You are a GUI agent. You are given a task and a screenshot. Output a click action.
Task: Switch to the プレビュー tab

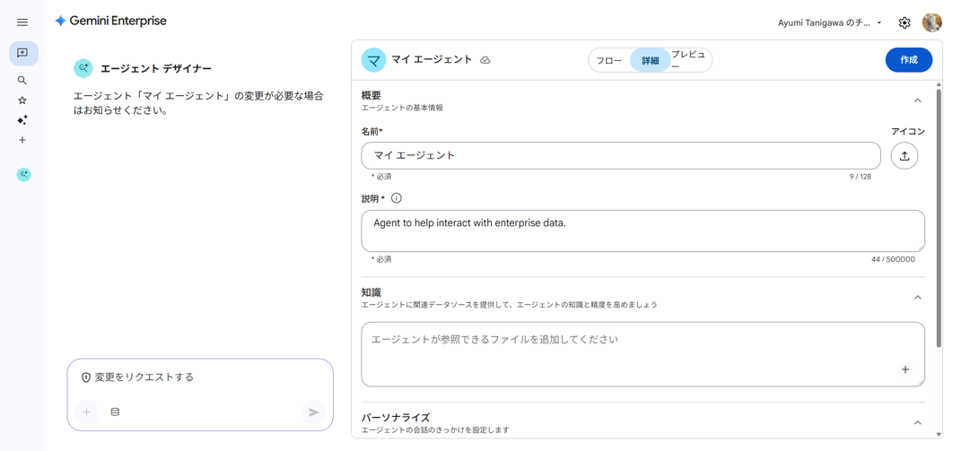(x=688, y=60)
